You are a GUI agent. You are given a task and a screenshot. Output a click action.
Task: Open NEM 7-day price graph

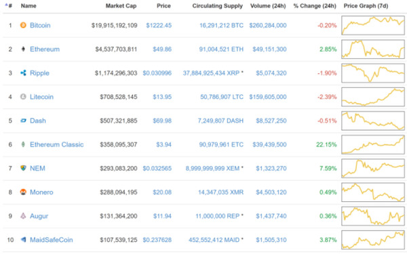373,168
